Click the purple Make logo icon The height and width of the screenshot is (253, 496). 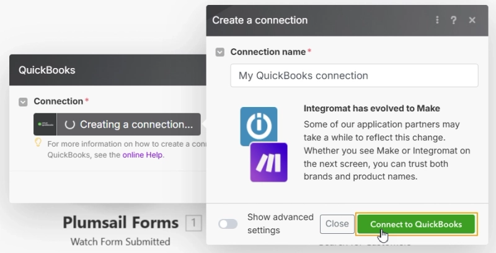click(269, 163)
